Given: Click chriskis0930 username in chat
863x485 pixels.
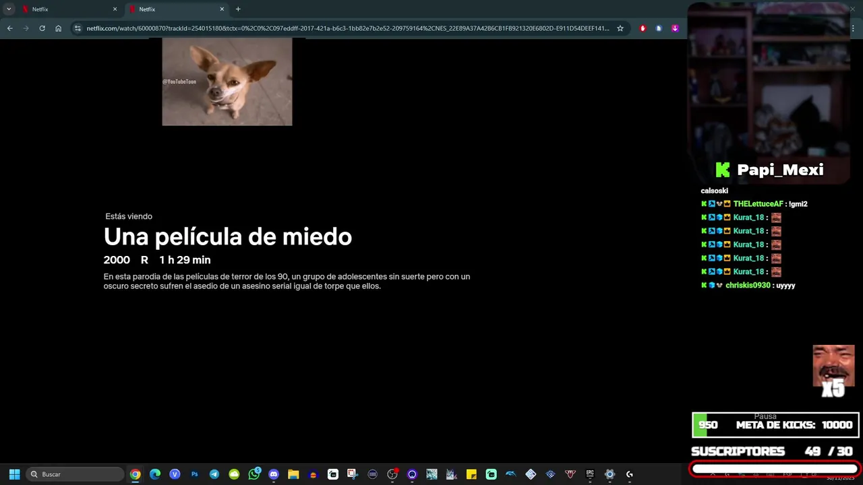Looking at the screenshot, I should point(748,286).
